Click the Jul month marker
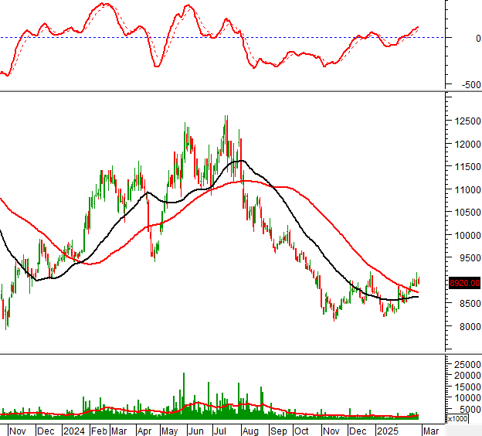This screenshot has height=436, width=482. (221, 429)
